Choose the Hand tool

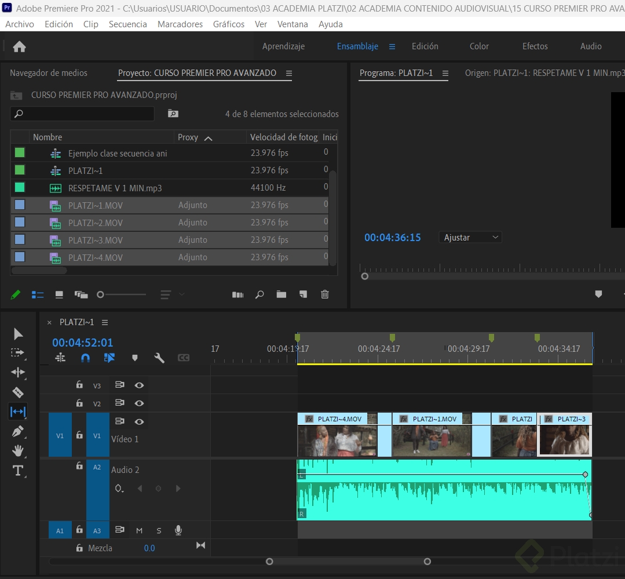[18, 450]
